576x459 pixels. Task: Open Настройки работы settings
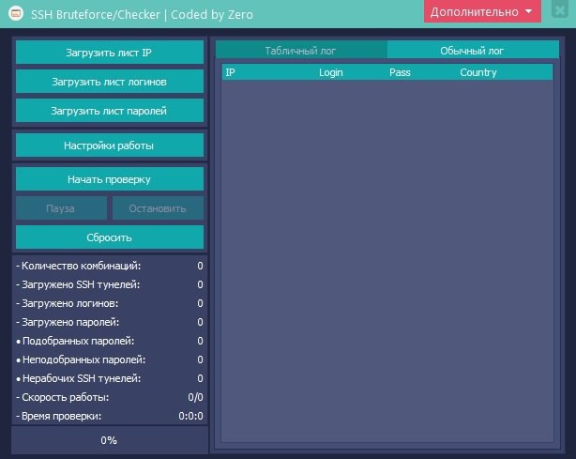click(x=110, y=145)
